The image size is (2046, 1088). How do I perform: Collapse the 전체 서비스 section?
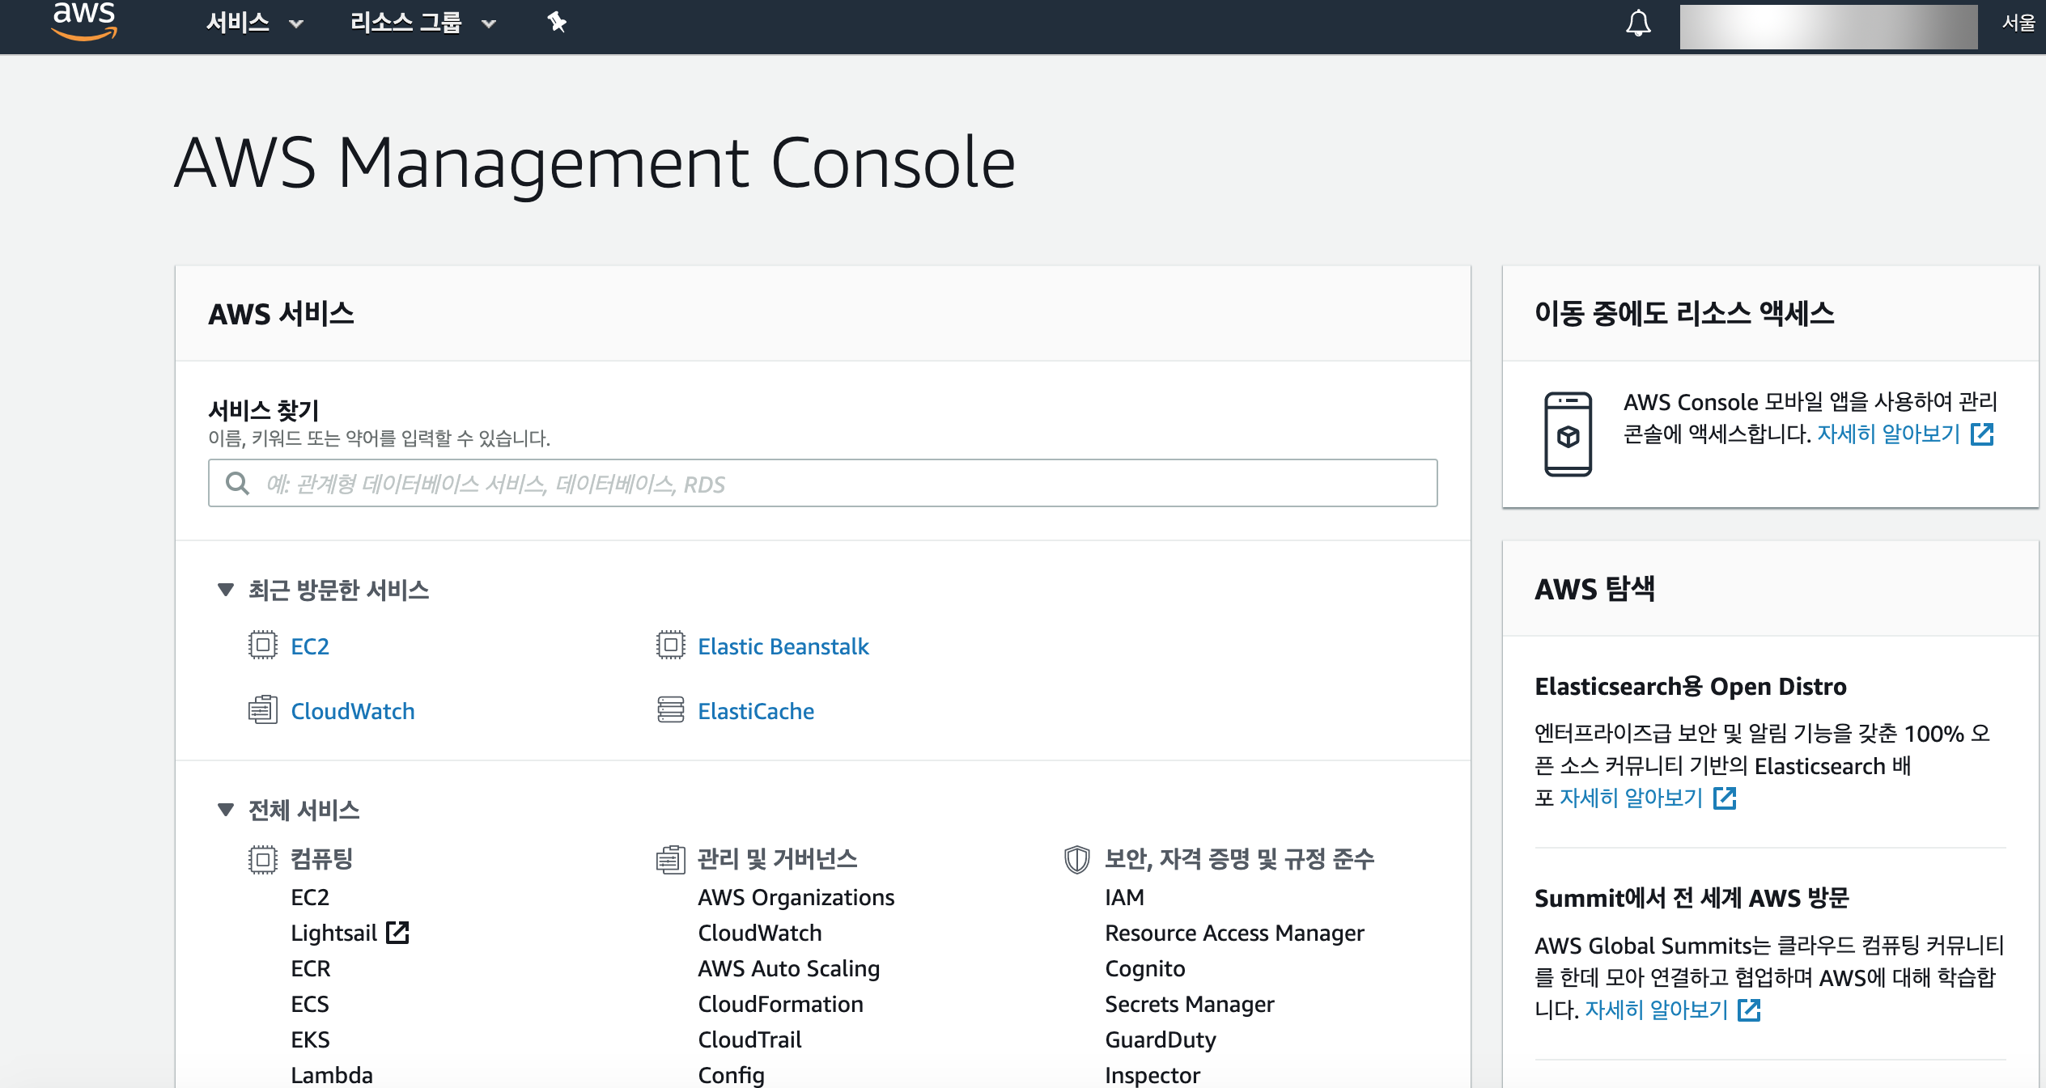coord(226,810)
